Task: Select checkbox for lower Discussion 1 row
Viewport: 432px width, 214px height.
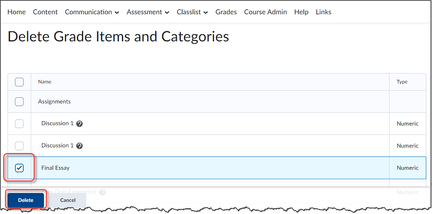Action: pyautogui.click(x=20, y=146)
